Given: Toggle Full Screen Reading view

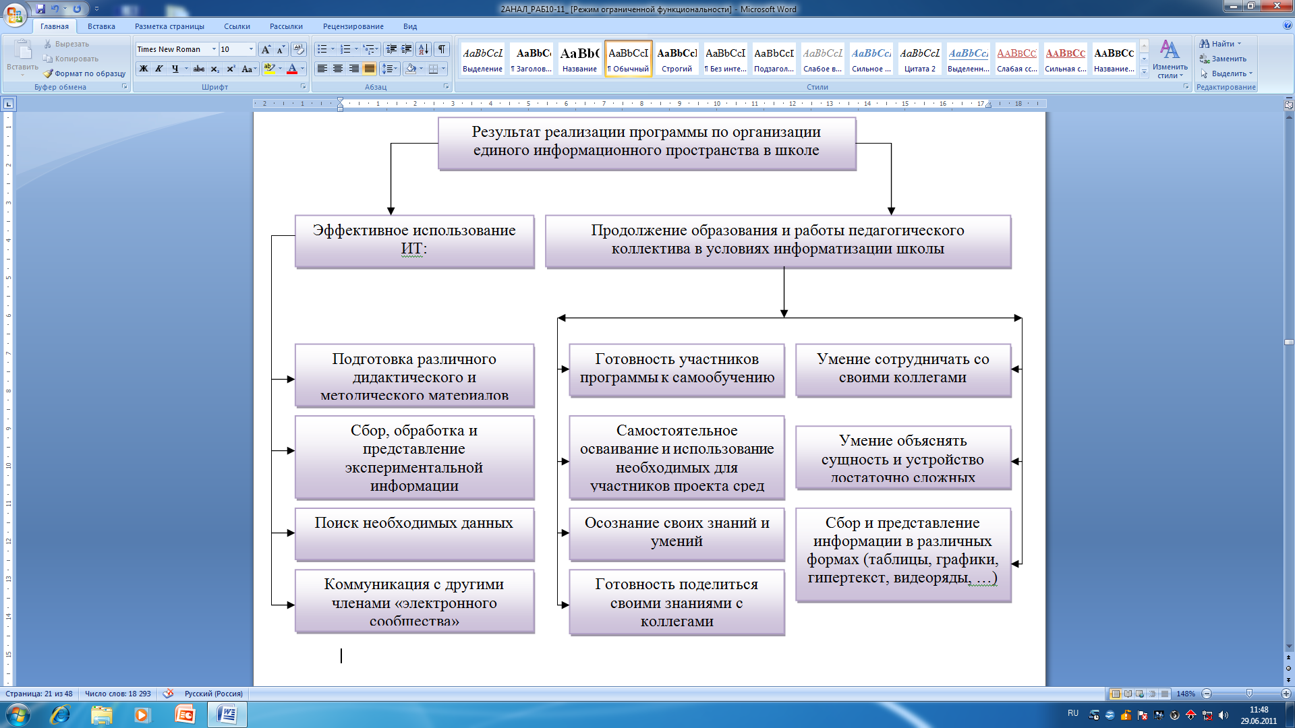Looking at the screenshot, I should pyautogui.click(x=1128, y=694).
